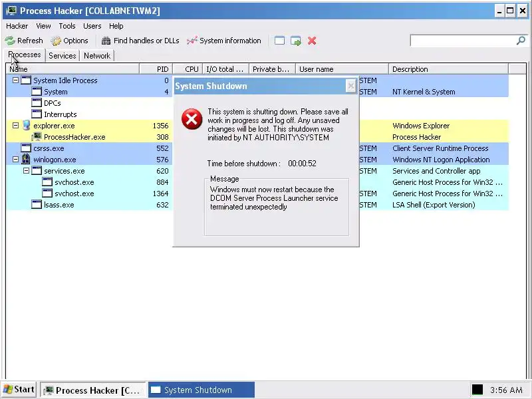This screenshot has width=532, height=399.
Task: Click the red error icon in dialog
Action: [x=192, y=119]
